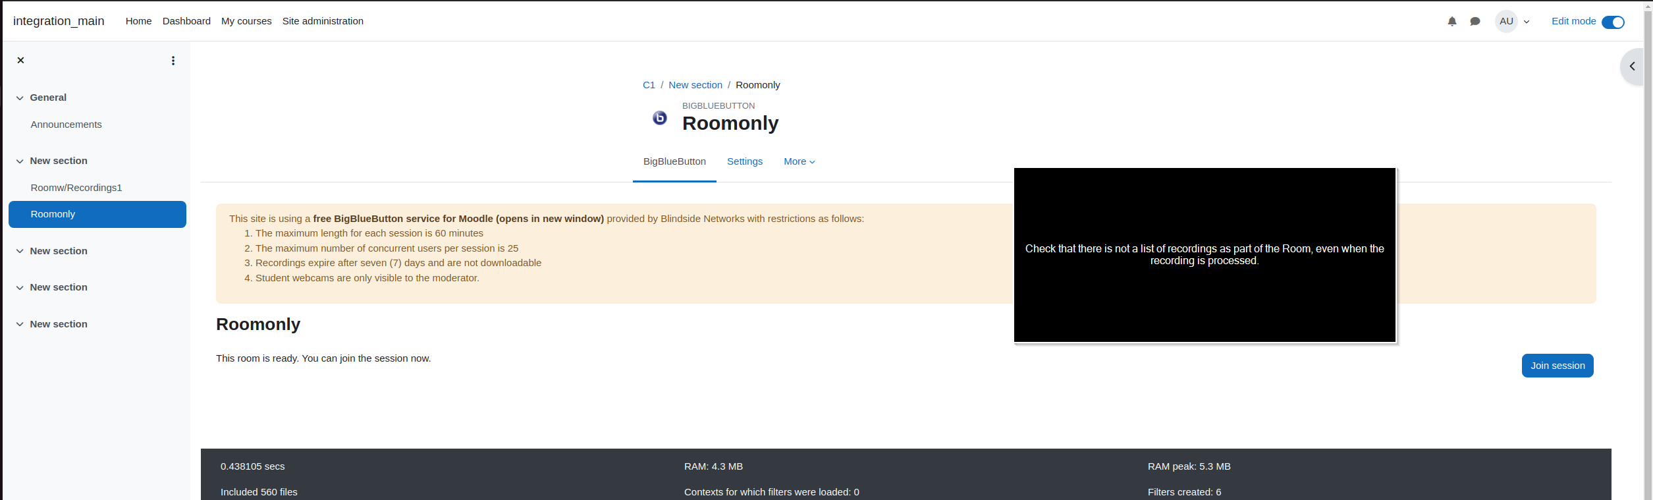
Task: Open My courses in top navigation
Action: pos(246,21)
